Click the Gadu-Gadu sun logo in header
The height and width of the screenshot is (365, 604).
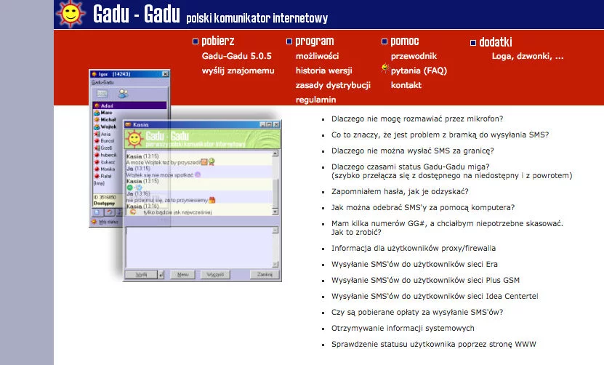click(x=71, y=15)
